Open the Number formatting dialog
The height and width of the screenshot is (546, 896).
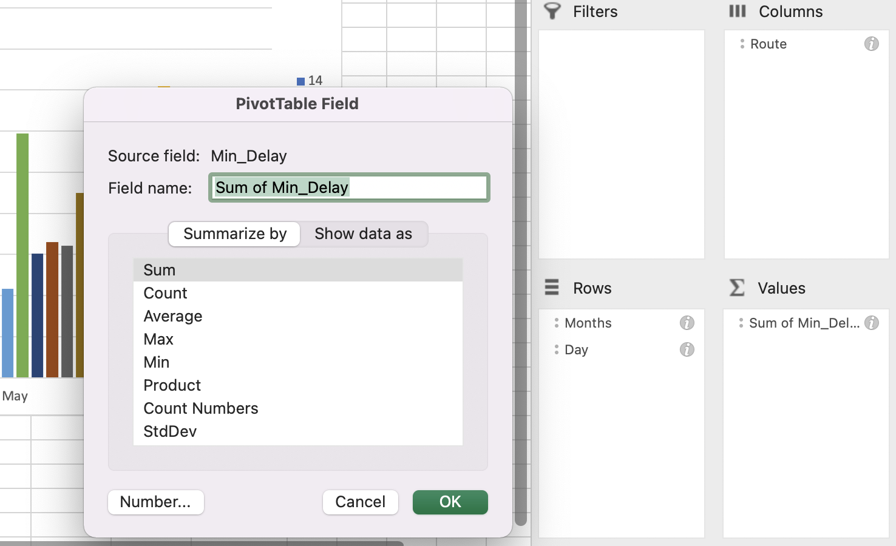[x=155, y=502]
